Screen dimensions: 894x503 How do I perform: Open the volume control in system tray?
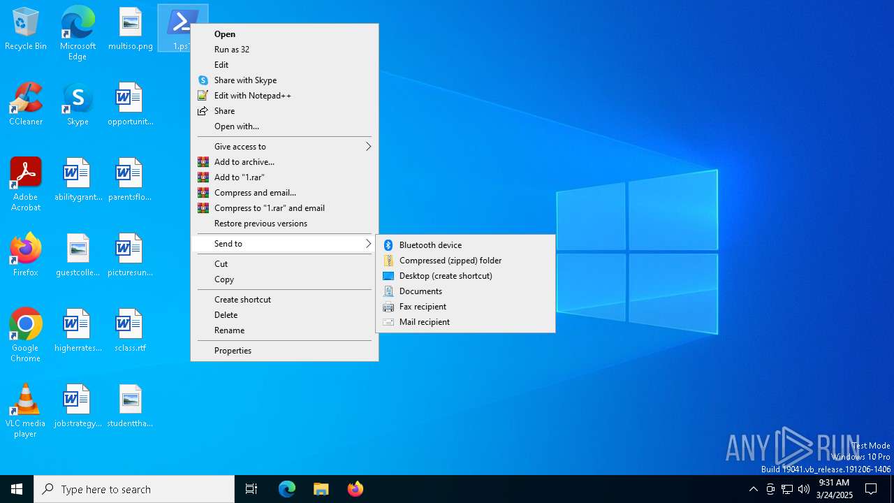point(804,489)
